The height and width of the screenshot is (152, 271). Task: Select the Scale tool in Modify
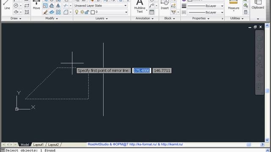(x=45, y=5)
